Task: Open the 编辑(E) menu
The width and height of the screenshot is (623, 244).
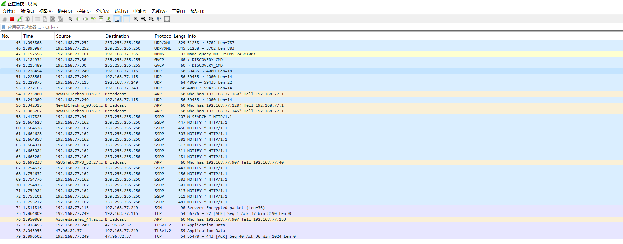Action: 27,11
